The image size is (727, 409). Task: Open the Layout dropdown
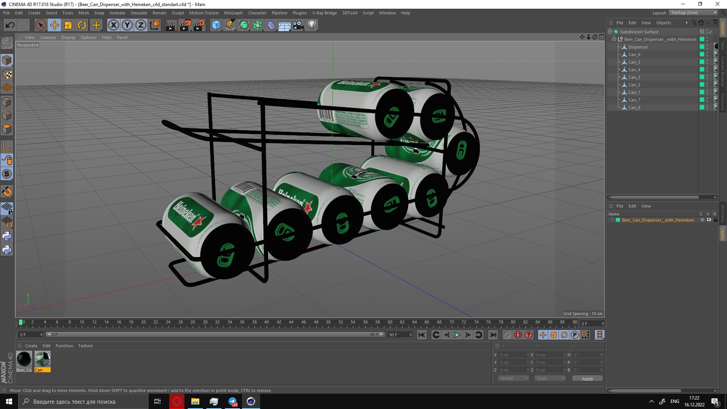(x=694, y=13)
